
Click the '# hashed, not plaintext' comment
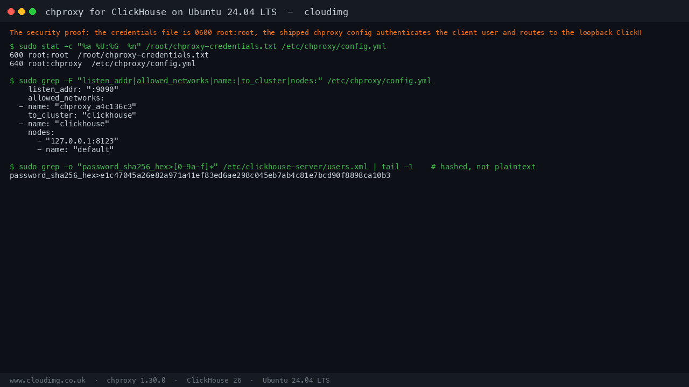click(483, 167)
